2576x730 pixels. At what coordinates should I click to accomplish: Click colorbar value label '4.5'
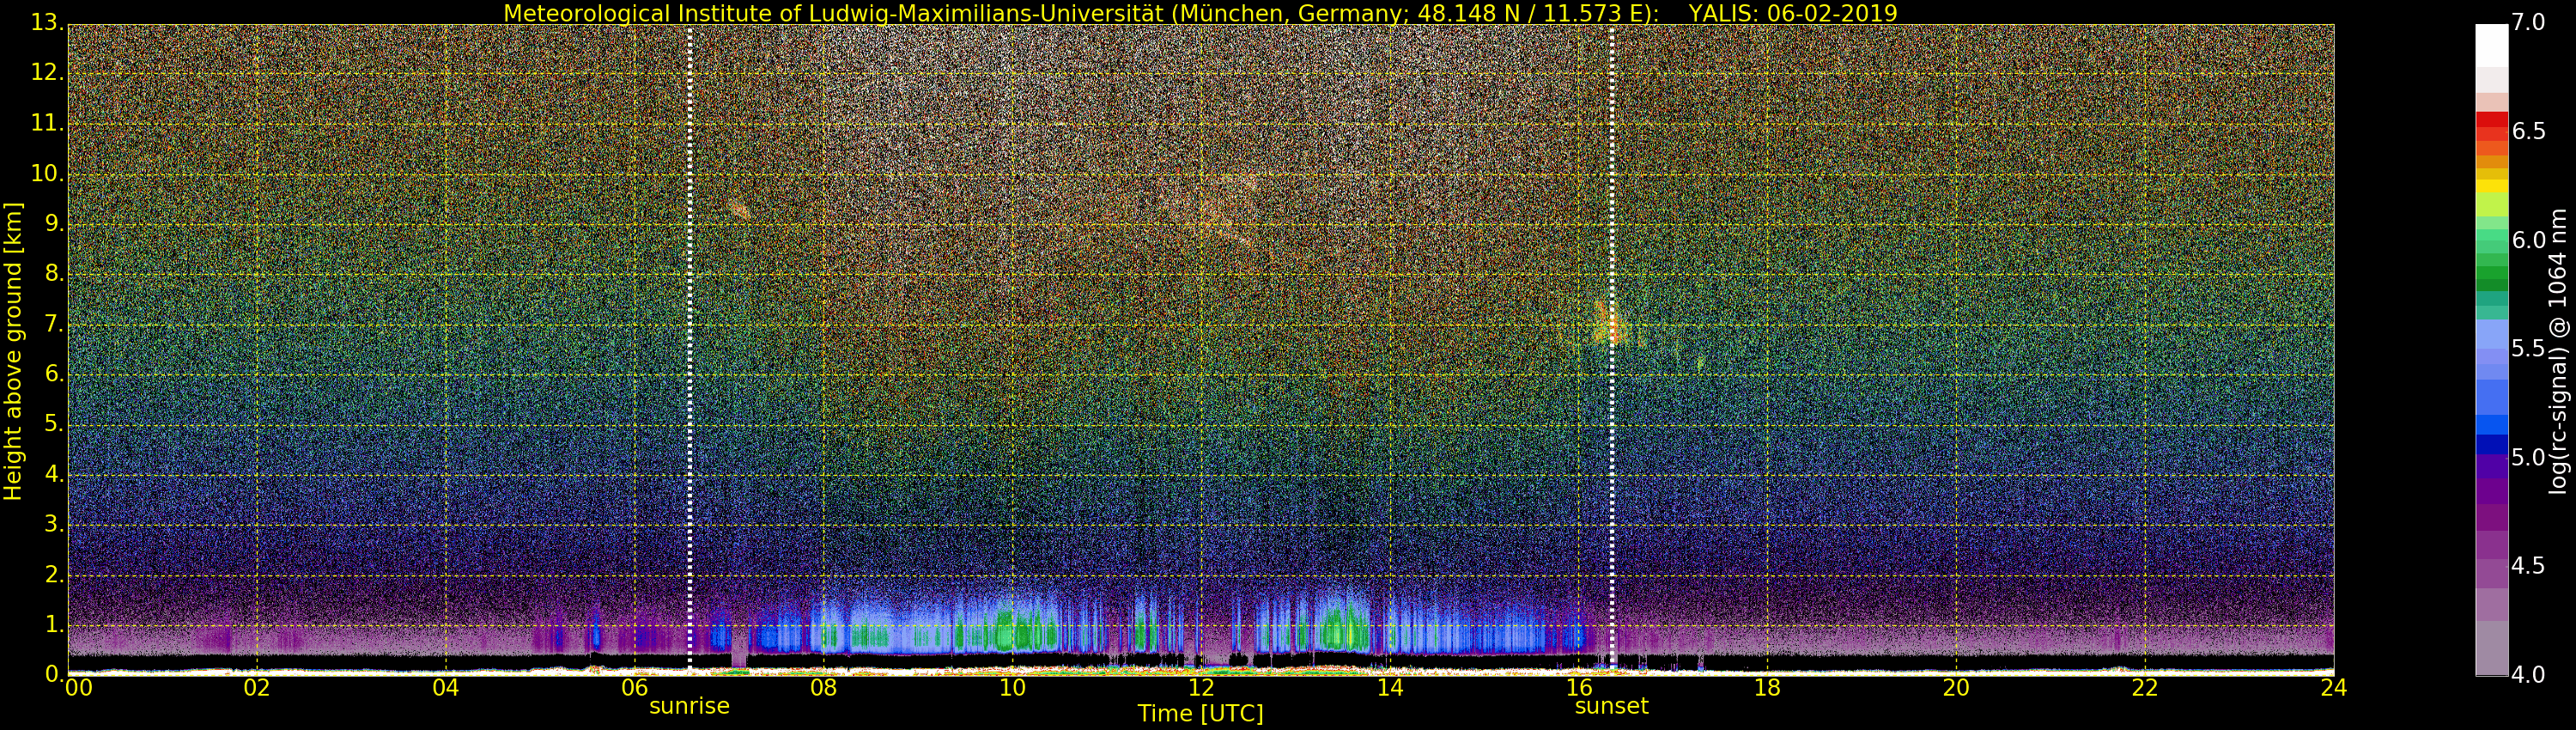coord(2528,566)
